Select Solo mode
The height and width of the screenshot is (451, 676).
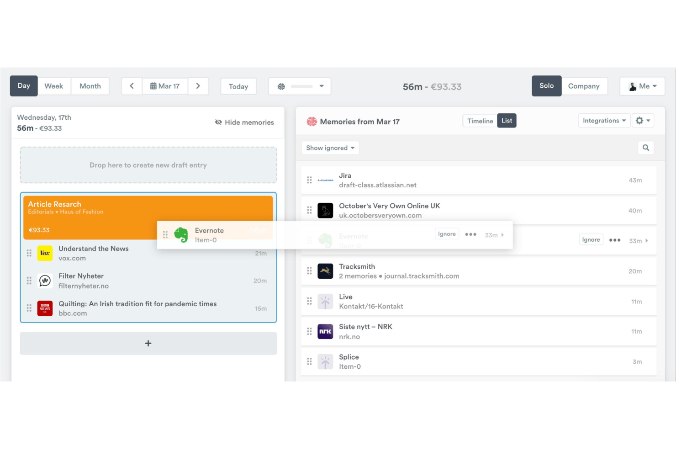[x=546, y=86]
